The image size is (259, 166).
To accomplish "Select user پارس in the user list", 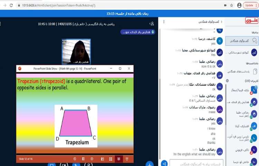I will (242, 138).
